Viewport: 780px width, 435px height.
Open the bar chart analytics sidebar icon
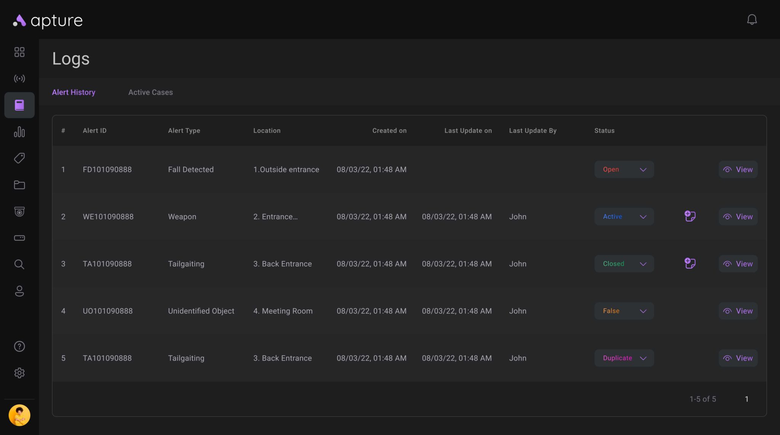pyautogui.click(x=19, y=132)
